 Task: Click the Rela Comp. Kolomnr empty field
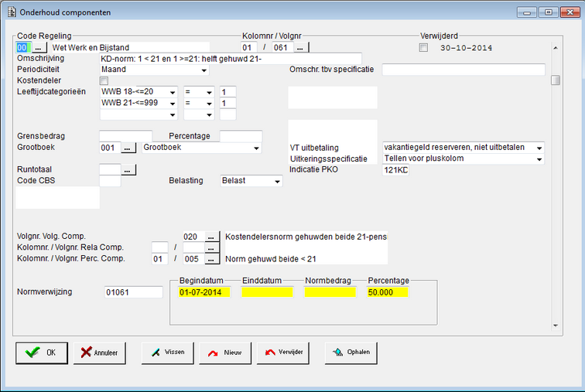(x=159, y=247)
